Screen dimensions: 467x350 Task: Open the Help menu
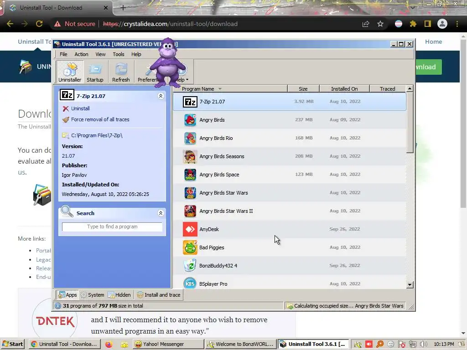136,54
